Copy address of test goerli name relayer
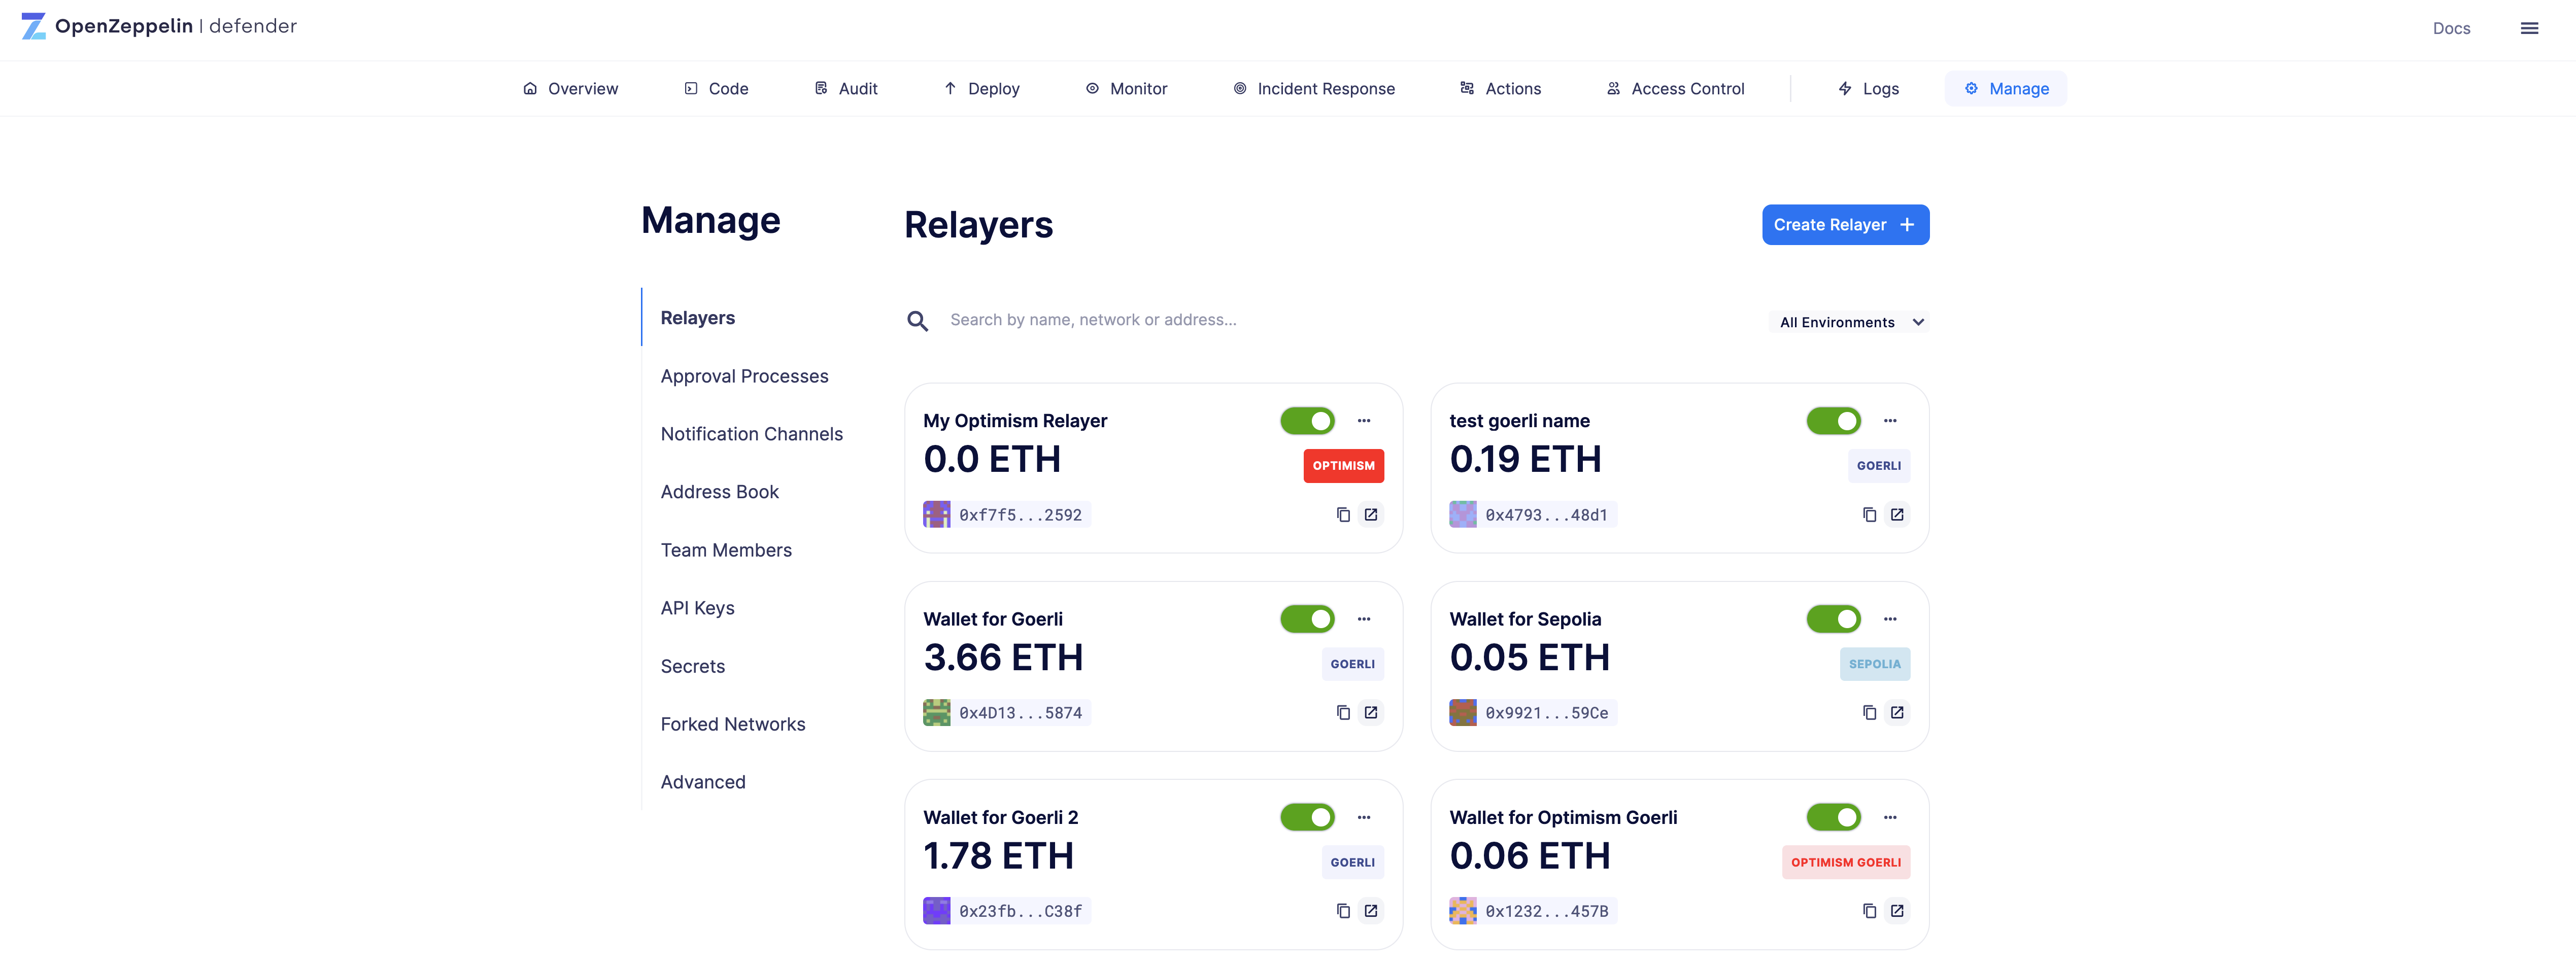 click(x=1869, y=515)
